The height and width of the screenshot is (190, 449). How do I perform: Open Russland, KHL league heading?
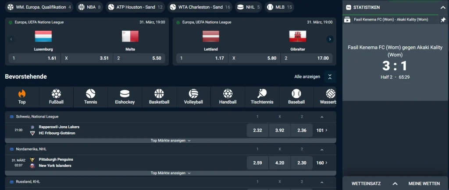point(28,182)
